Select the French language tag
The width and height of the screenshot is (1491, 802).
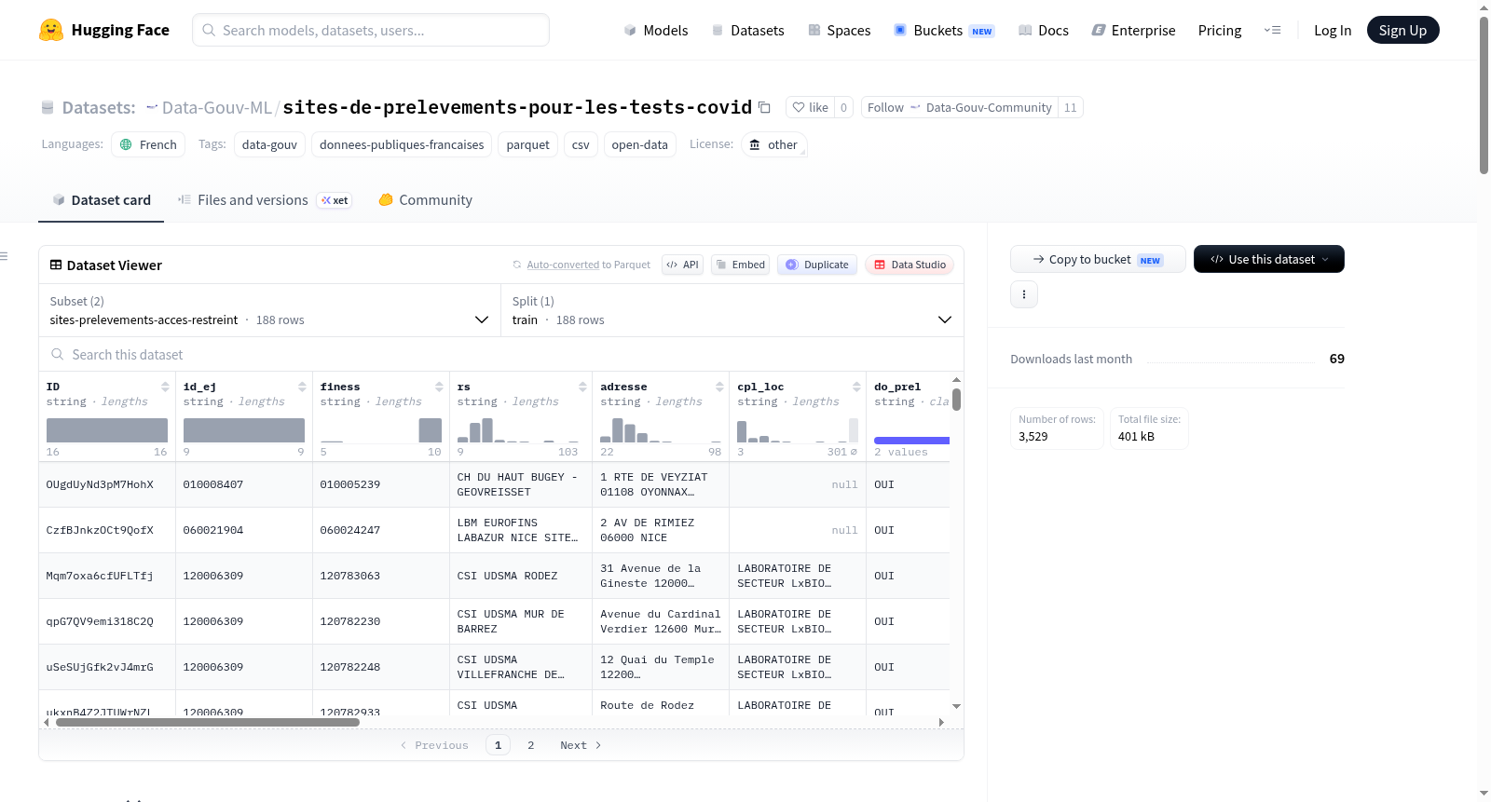pos(148,144)
